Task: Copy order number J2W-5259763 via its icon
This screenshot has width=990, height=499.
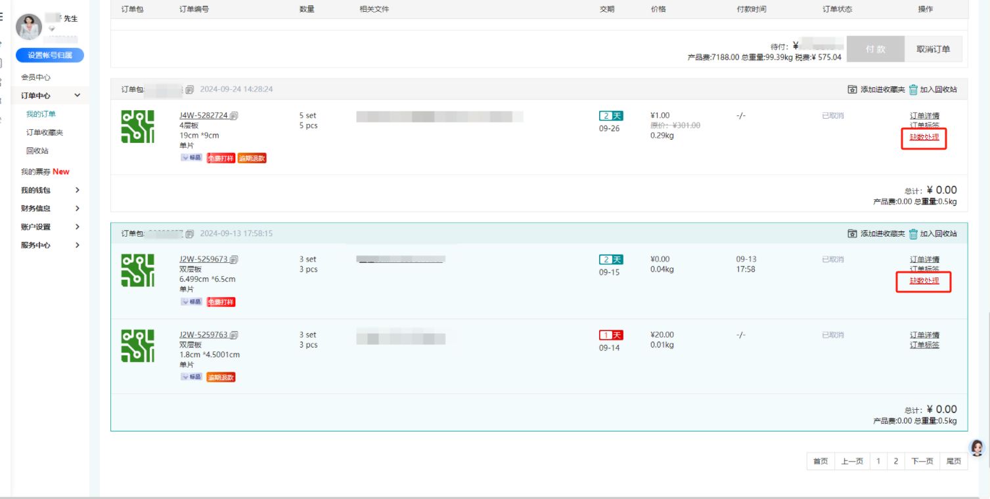Action: pyautogui.click(x=235, y=335)
